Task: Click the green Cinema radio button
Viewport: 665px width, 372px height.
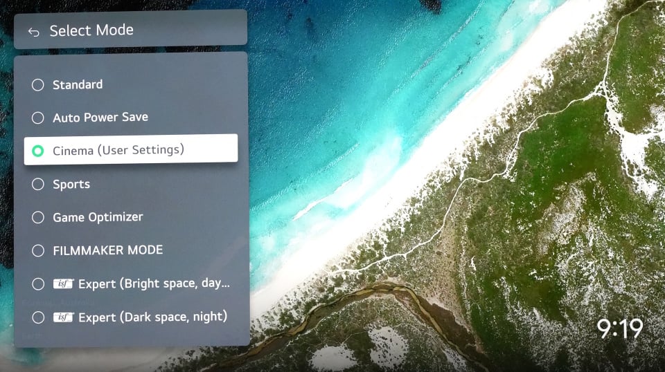Action: click(x=38, y=150)
